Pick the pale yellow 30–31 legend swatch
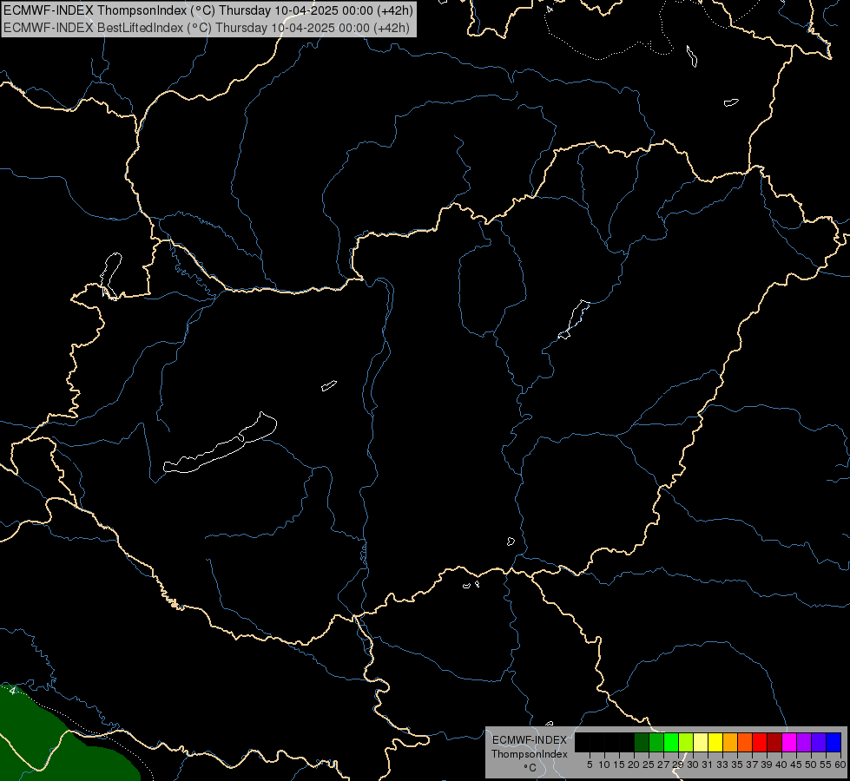 (x=701, y=742)
